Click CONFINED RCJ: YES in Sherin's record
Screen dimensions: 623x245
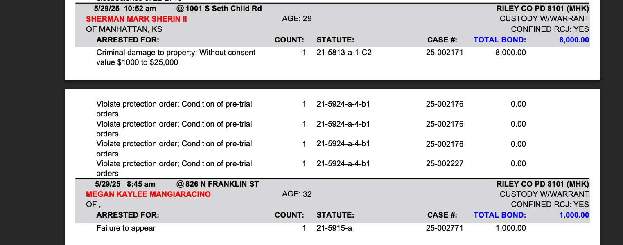click(x=550, y=29)
